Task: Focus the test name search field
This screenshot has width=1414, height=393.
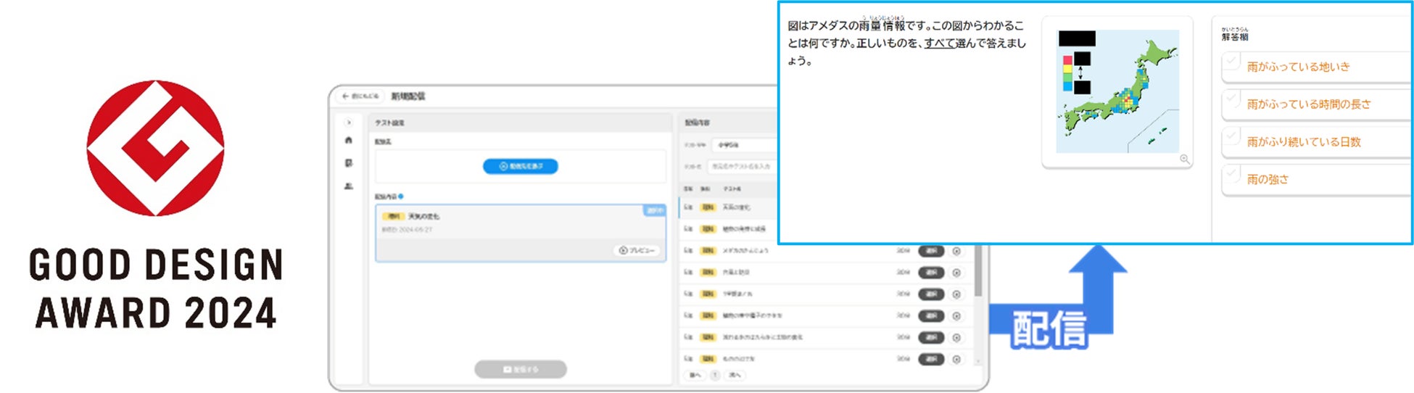Action: (743, 167)
